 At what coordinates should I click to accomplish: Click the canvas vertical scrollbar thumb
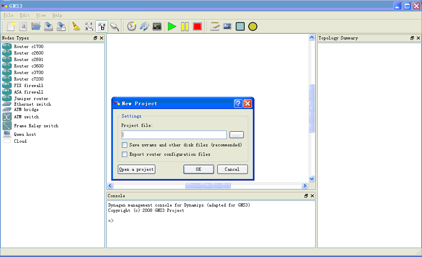[312, 108]
